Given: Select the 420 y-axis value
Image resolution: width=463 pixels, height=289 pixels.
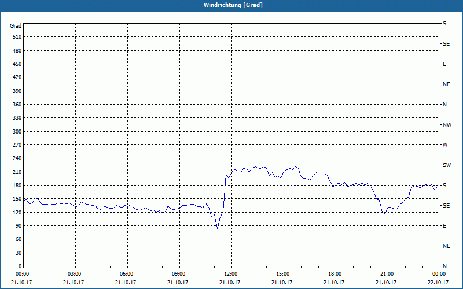Looking at the screenshot, I should pos(17,77).
